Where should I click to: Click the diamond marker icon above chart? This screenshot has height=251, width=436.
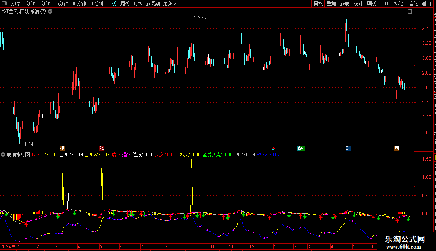pyautogui.click(x=403, y=12)
